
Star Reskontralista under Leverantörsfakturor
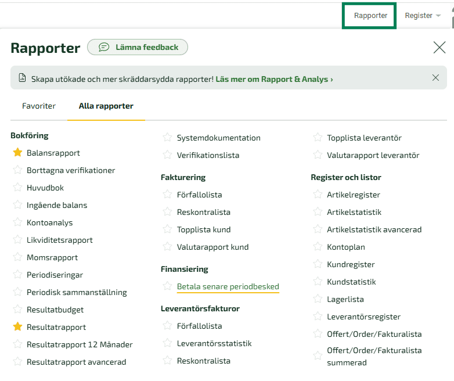tap(167, 361)
